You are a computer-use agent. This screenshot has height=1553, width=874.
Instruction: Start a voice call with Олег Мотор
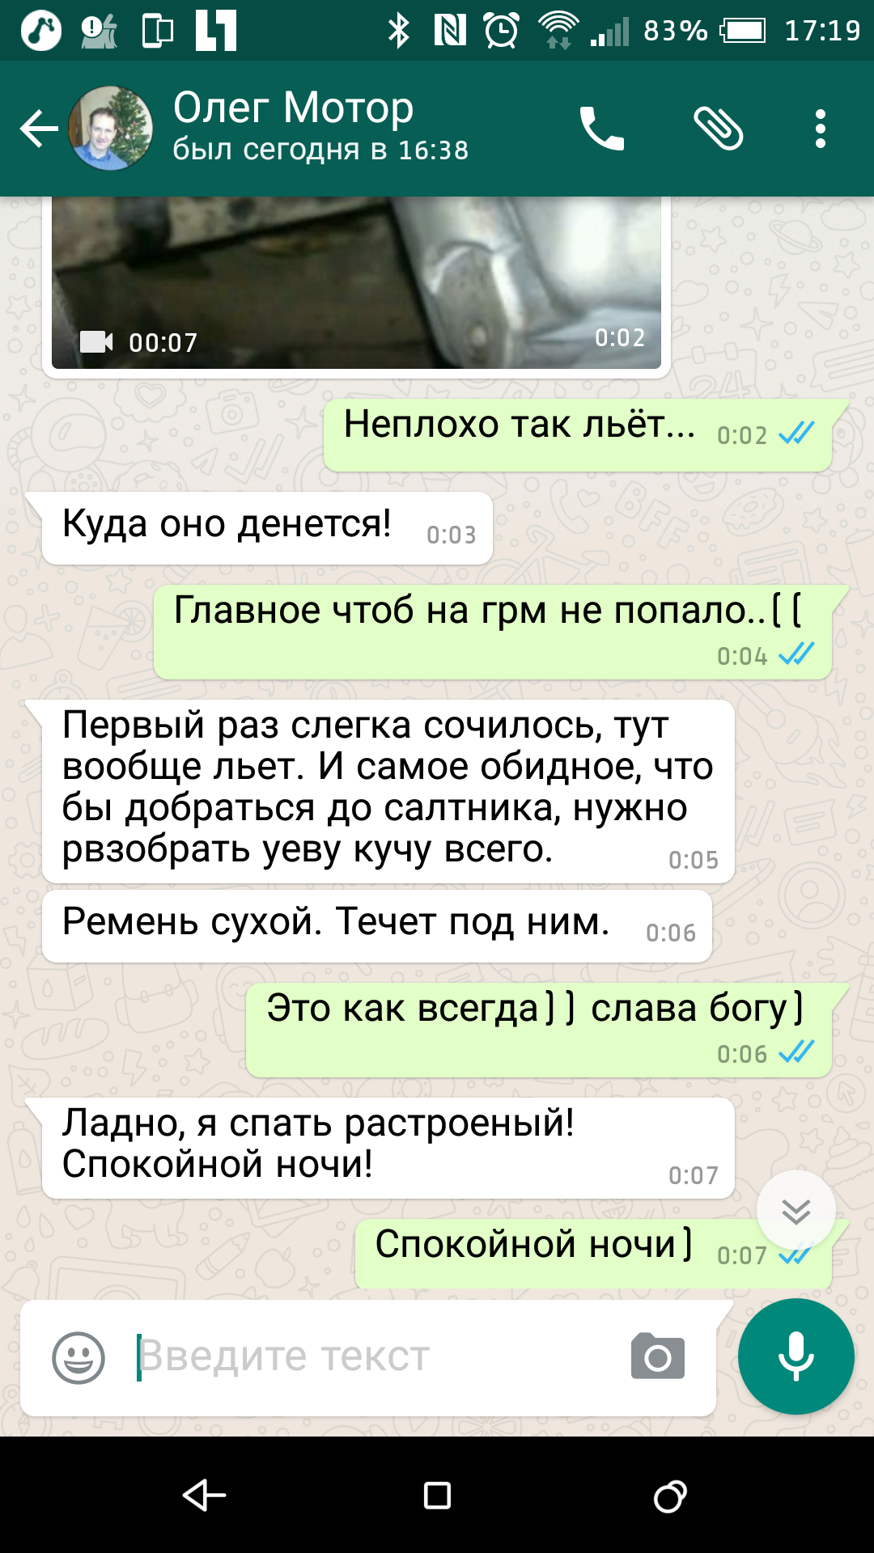tap(601, 129)
